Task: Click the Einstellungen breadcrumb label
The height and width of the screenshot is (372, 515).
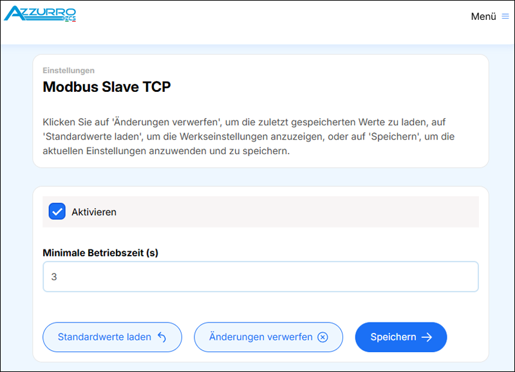Action: click(69, 71)
